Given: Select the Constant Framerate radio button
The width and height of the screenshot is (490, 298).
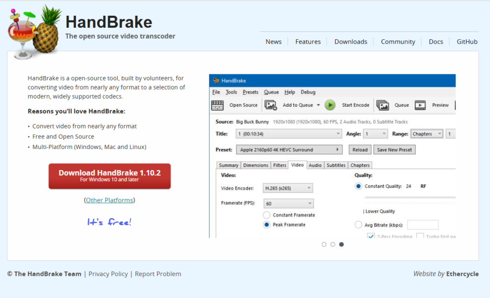Looking at the screenshot, I should tap(267, 215).
